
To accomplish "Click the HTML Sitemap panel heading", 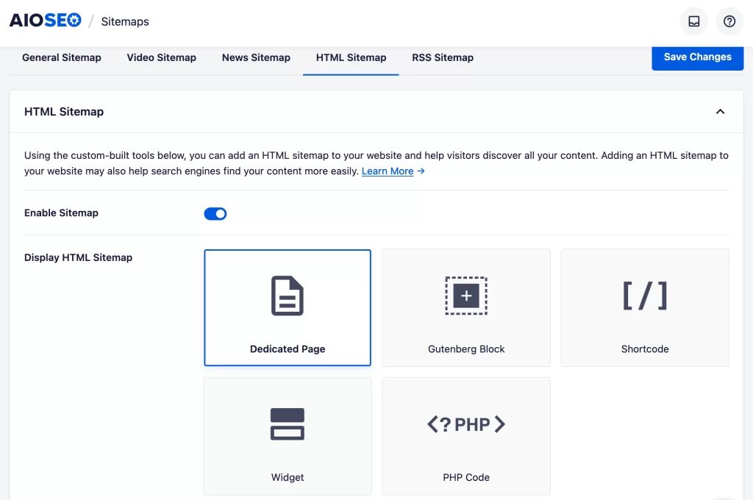I will (x=64, y=112).
